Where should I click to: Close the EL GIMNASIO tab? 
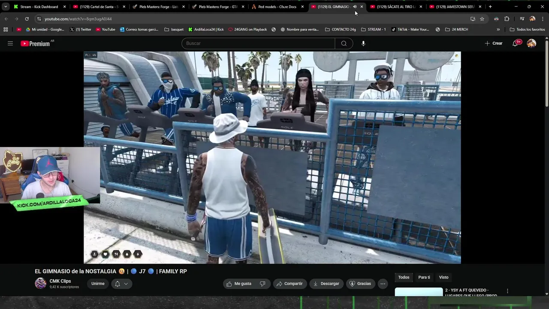pyautogui.click(x=362, y=7)
